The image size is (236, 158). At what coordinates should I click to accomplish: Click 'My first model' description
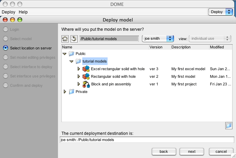pyautogui.click(x=183, y=76)
